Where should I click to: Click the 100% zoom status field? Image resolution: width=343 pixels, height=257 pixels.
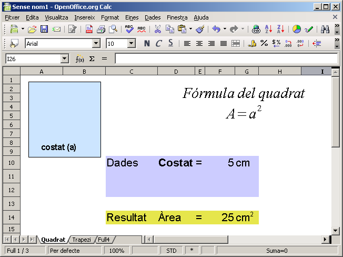[117, 251]
